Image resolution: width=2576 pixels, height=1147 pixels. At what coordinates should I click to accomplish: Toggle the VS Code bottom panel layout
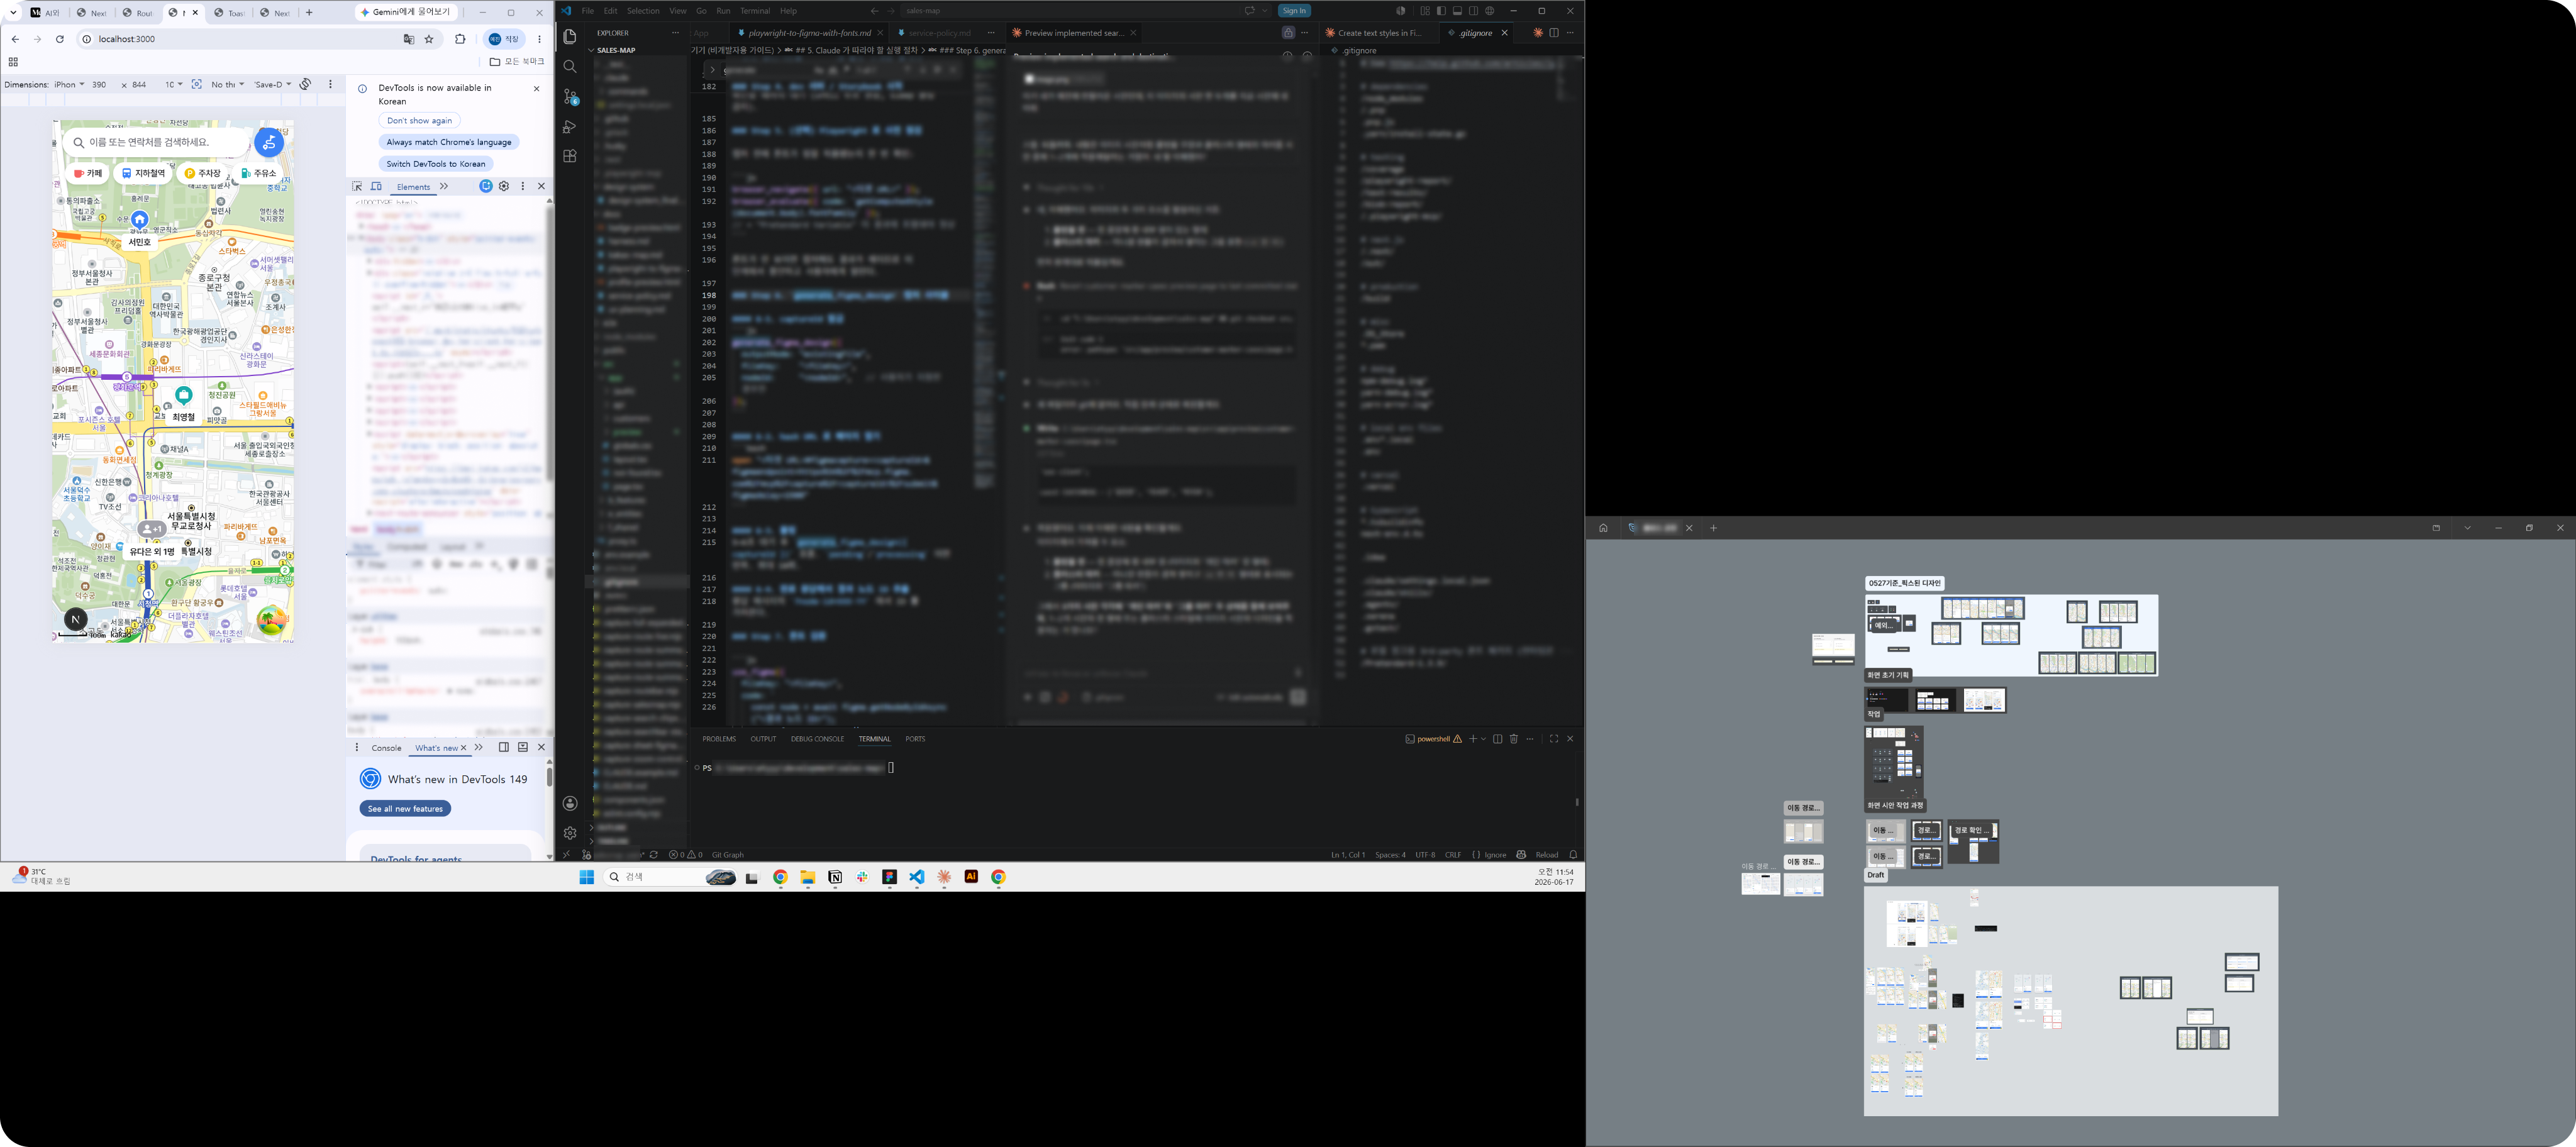[x=1457, y=11]
